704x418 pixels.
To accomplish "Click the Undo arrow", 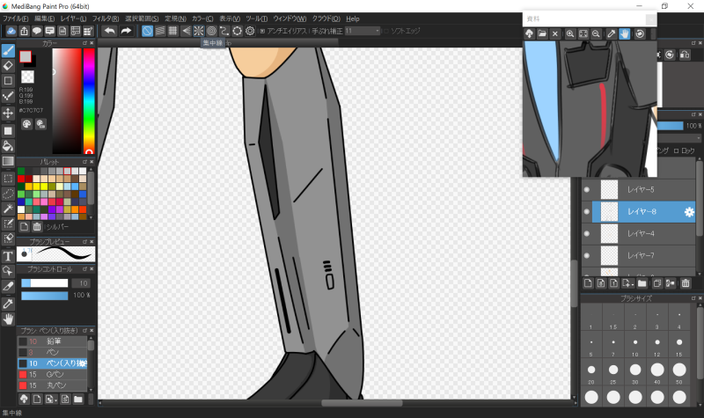I will (x=109, y=31).
